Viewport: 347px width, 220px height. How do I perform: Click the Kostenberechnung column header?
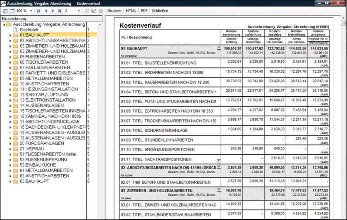point(232,33)
